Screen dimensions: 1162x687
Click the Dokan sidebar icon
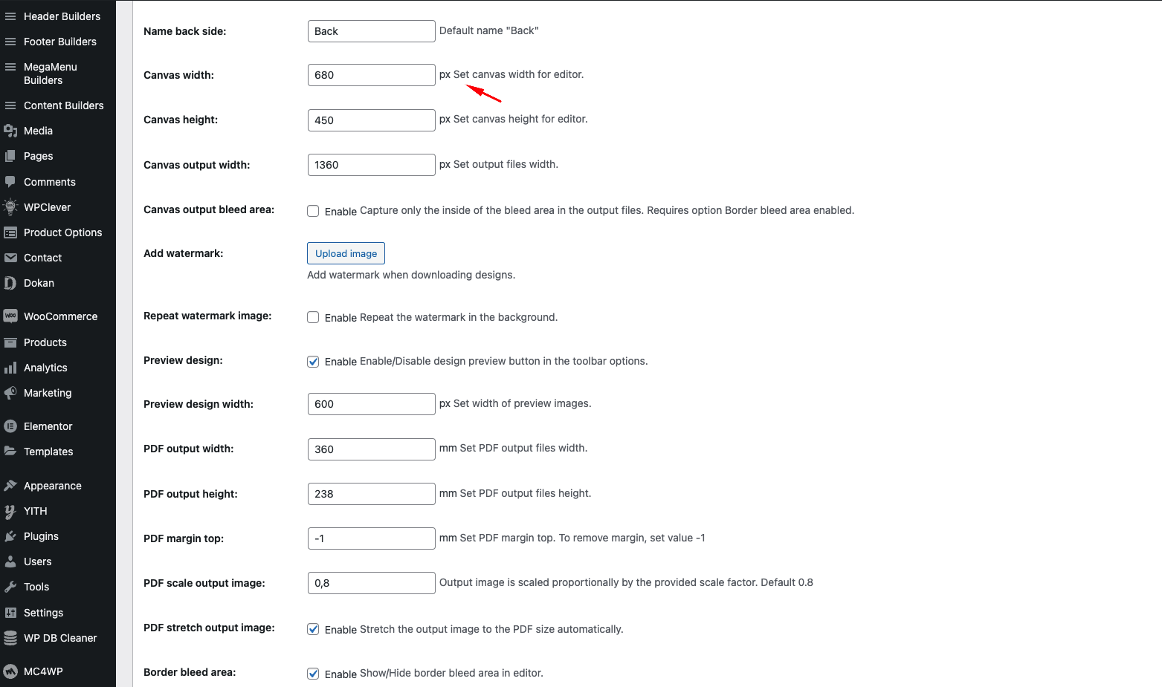10,283
